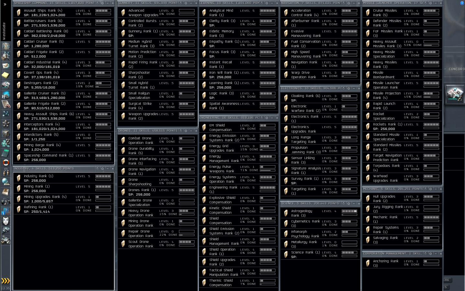Click the Rockets Rank (1) skill book icon
This screenshot has width=465, height=291.
click(x=368, y=126)
